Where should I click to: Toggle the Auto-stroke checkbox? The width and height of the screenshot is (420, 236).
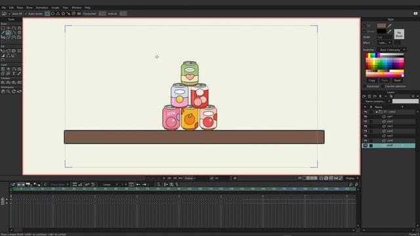coord(26,14)
